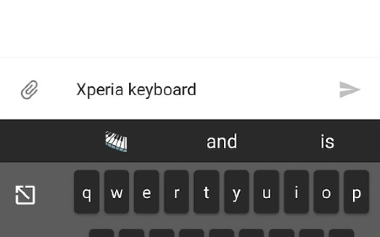Viewport: 380px width, 237px height.
Task: Select the "is" word suggestion
Action: click(327, 142)
